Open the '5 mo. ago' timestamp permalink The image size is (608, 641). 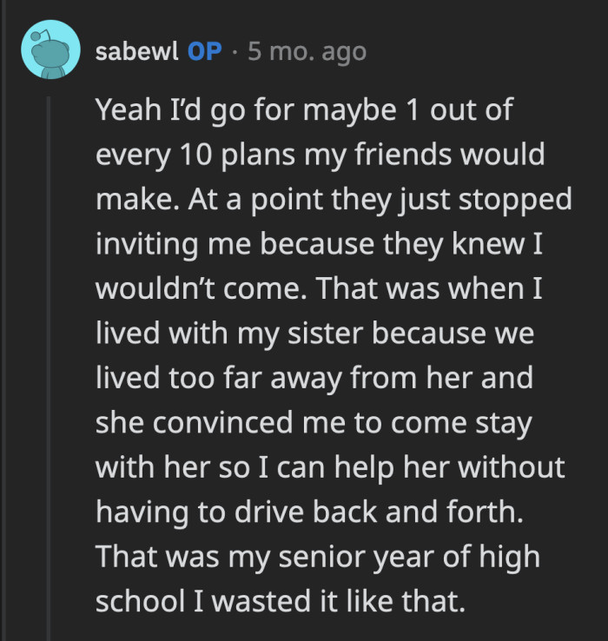[307, 51]
